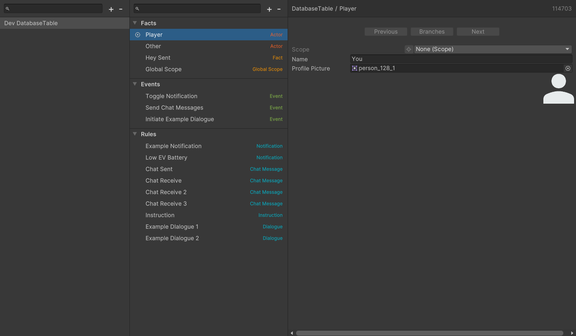
Task: Select the Example Dialogue 2 rule
Action: [x=209, y=238]
